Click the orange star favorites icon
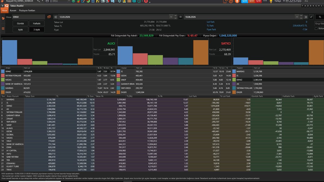The width and height of the screenshot is (324, 182). [x=2, y=1]
